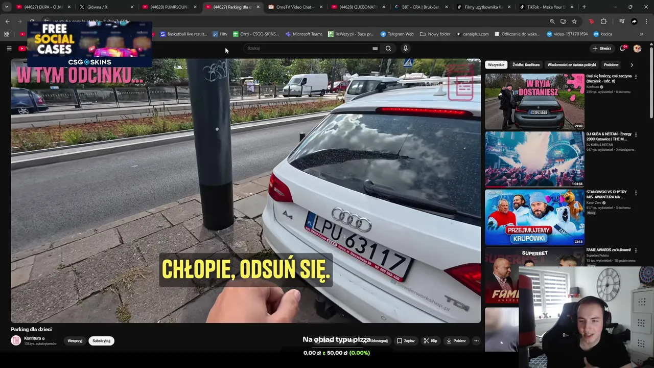Show hidden bookmarks overflow chevron

(642, 34)
